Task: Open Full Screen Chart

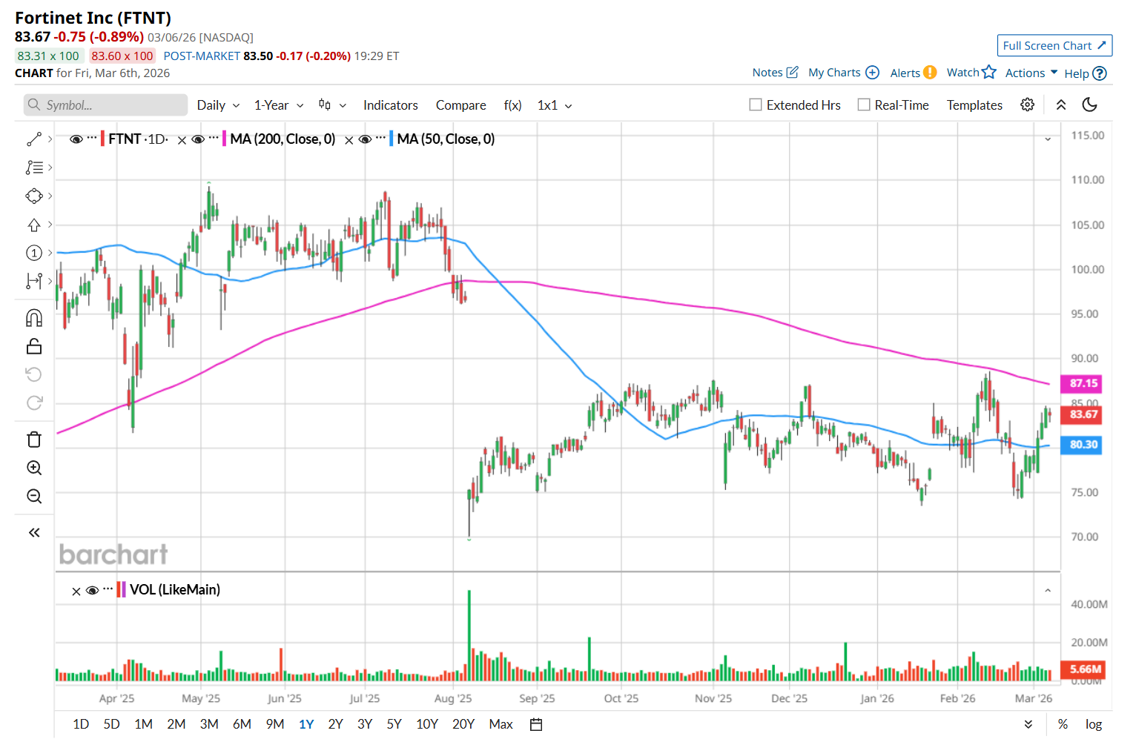Action: (x=1054, y=46)
